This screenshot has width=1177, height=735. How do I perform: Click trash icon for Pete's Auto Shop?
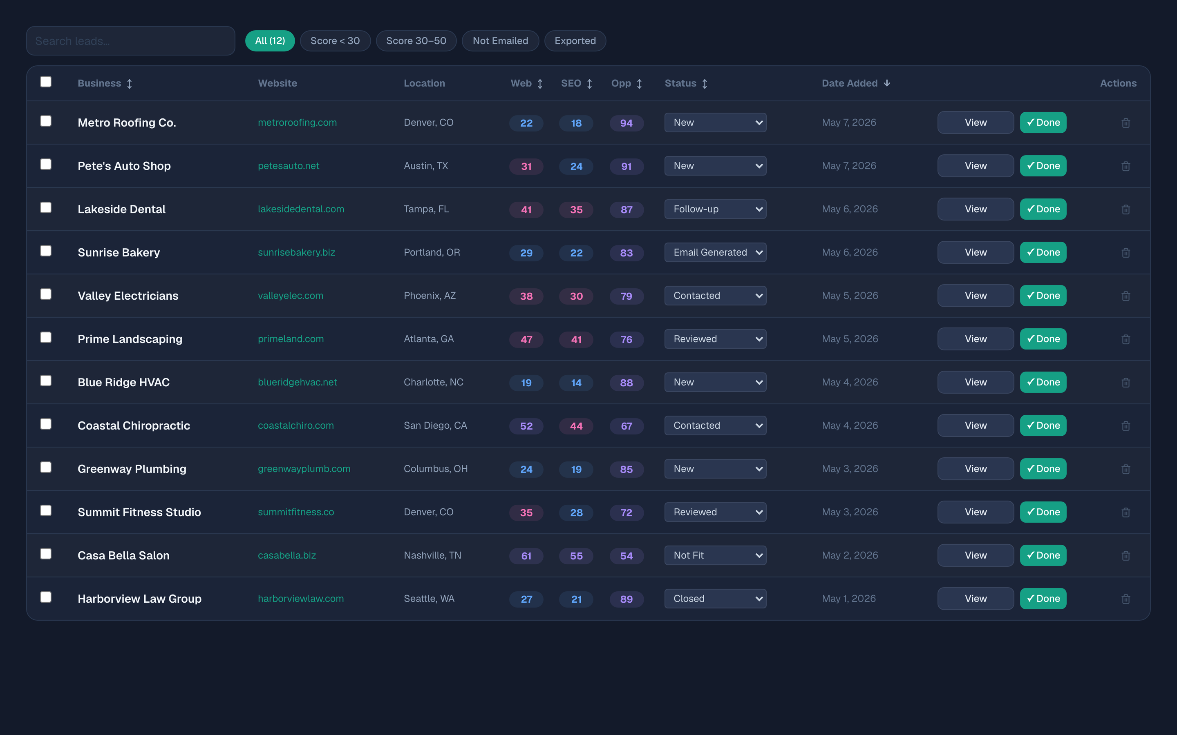[1126, 166]
